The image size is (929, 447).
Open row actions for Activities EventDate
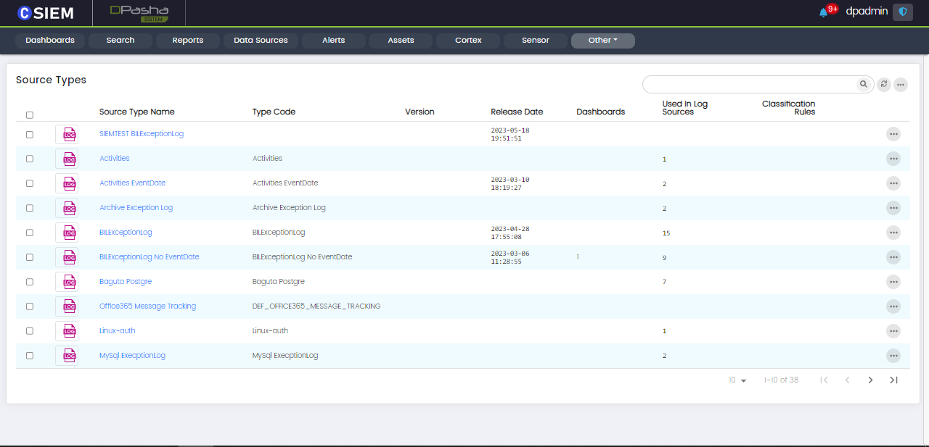pyautogui.click(x=893, y=183)
